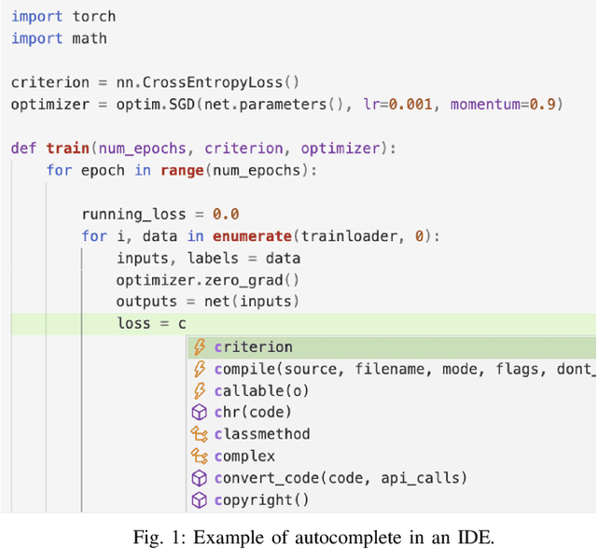Click the lightning icon next to compile suggestion
Viewport: 597px width, 549px height.
coord(198,369)
